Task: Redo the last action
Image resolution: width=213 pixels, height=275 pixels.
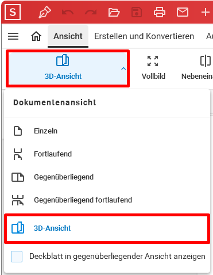Action: pos(91,13)
